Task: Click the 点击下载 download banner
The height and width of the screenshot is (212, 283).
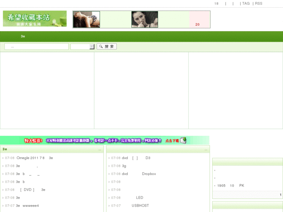Action: [x=105, y=140]
